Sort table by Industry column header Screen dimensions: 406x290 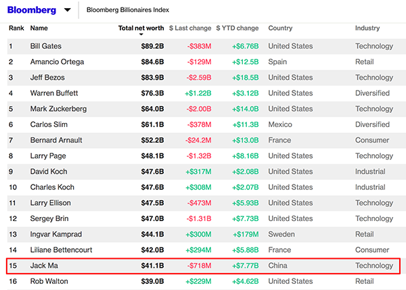click(367, 28)
